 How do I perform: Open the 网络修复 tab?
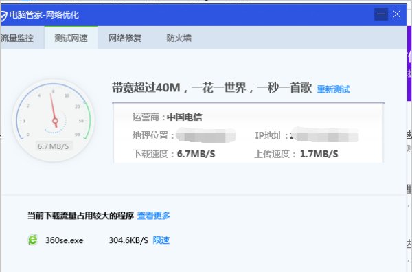[125, 38]
